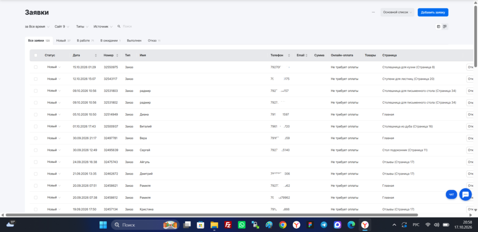Check the battery tray icon

(446, 225)
